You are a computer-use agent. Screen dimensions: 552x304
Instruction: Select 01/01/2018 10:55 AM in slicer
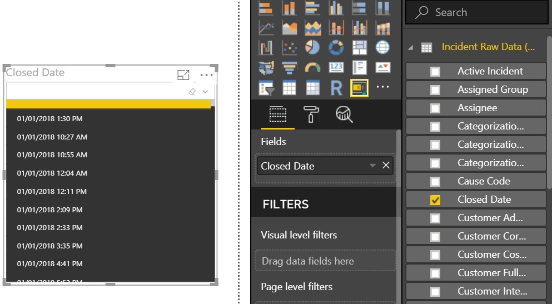(x=52, y=155)
